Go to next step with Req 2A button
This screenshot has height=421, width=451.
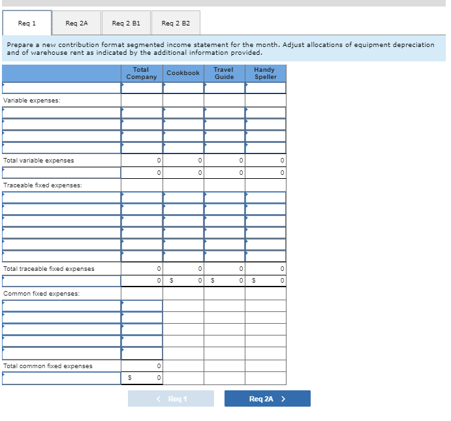[x=268, y=399]
